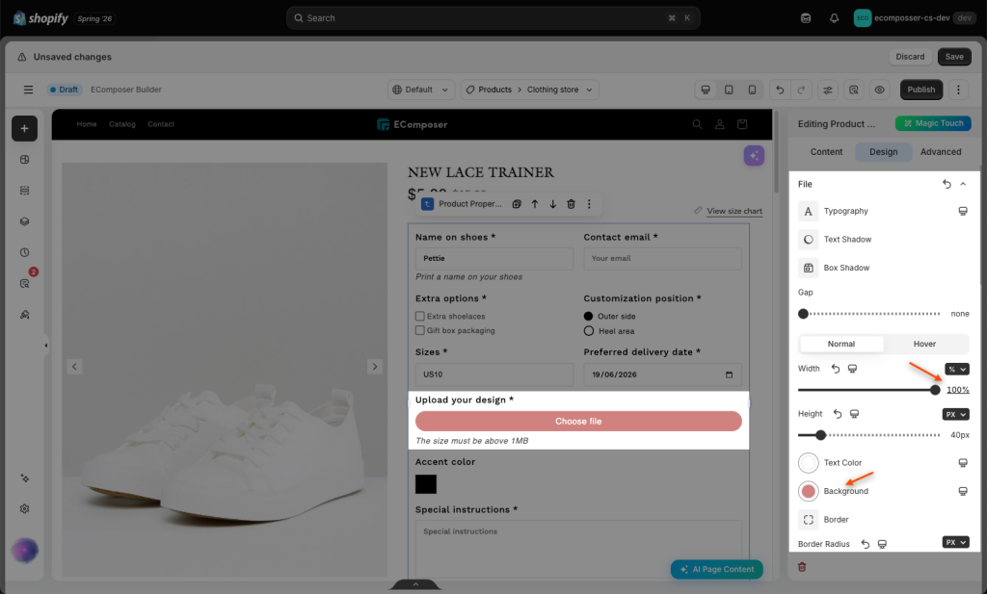Open the Width unit % dropdown

957,369
